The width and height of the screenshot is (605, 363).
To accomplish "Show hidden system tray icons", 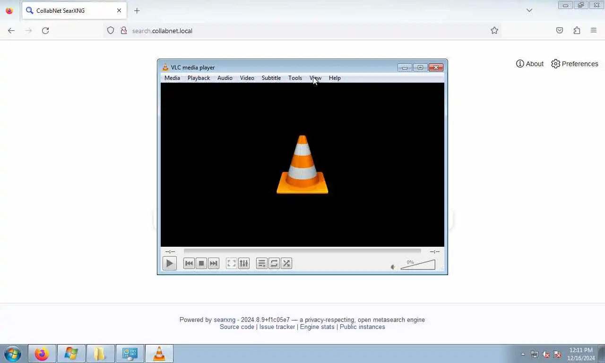I will (523, 354).
